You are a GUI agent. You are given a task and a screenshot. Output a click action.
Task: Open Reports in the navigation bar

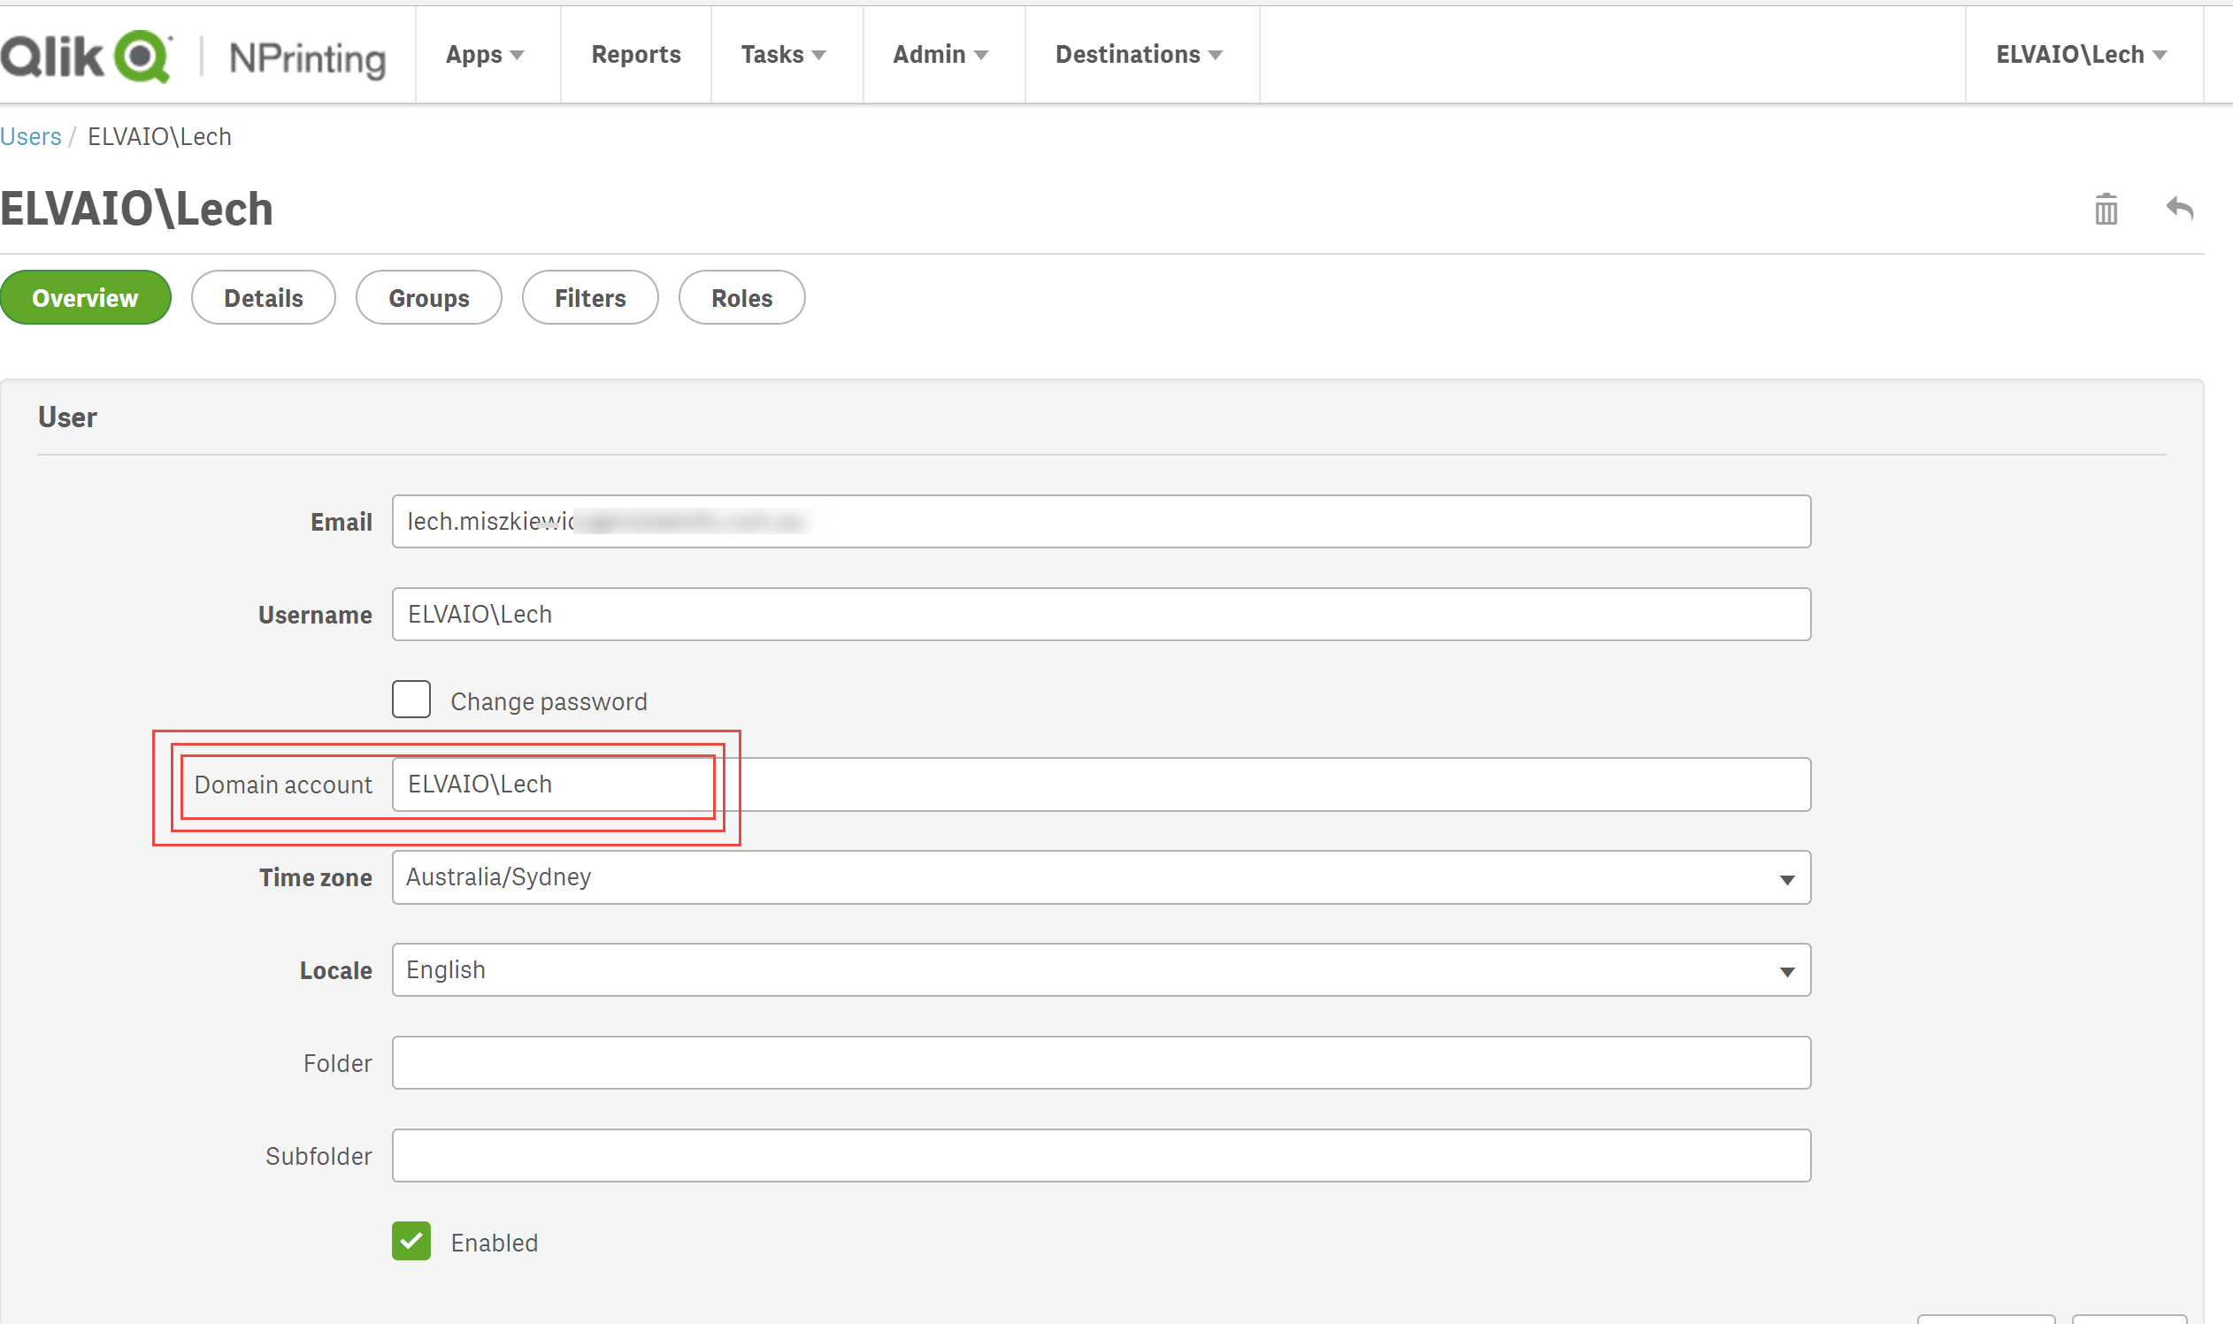(636, 55)
